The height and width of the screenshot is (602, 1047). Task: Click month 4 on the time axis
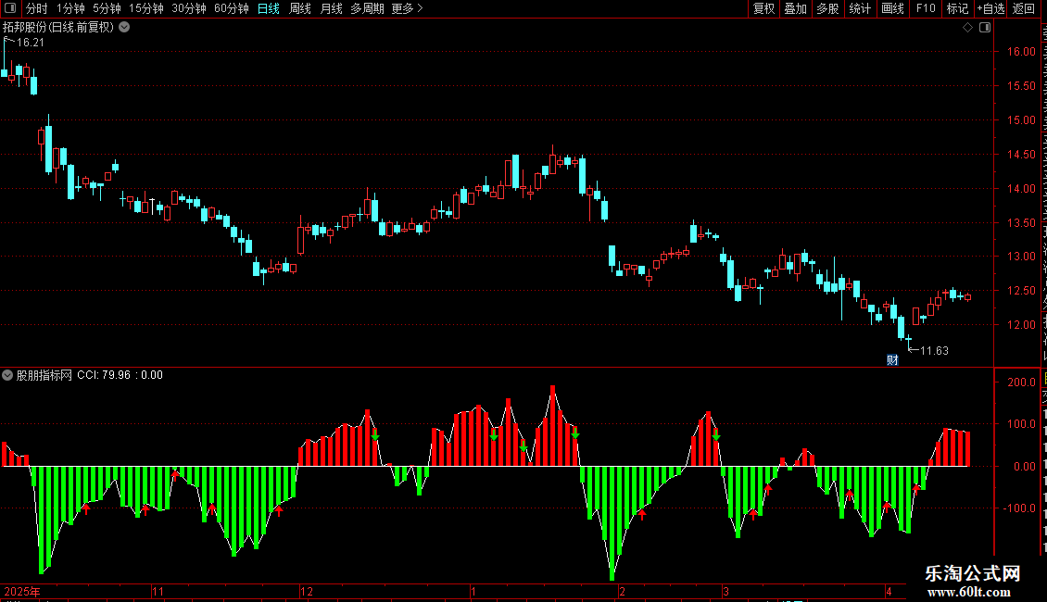pyautogui.click(x=889, y=591)
